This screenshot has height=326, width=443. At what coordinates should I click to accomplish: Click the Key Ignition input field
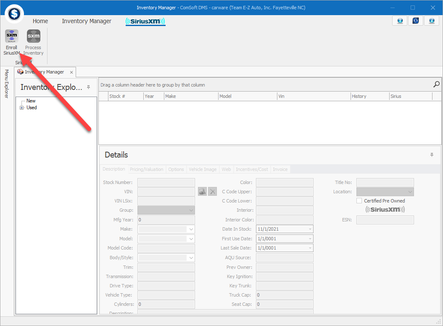[x=285, y=276]
